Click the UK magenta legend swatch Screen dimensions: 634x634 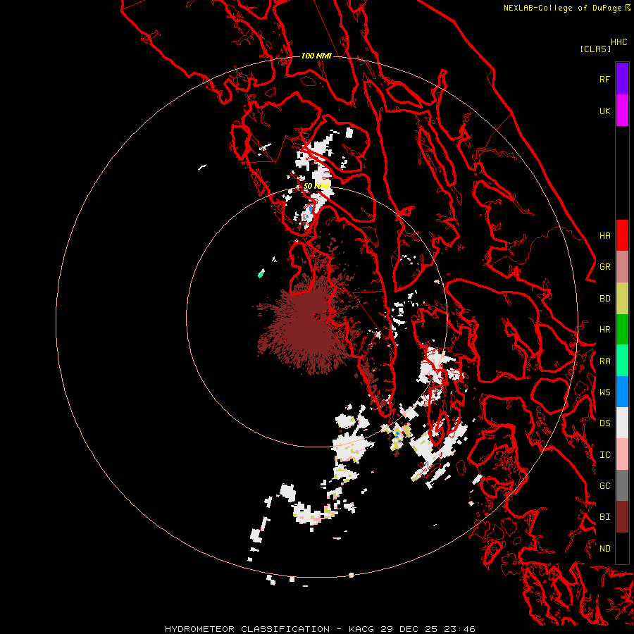coord(622,111)
